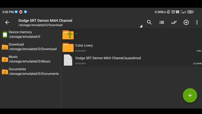Open the Documents folder shortcut icon

5,72
